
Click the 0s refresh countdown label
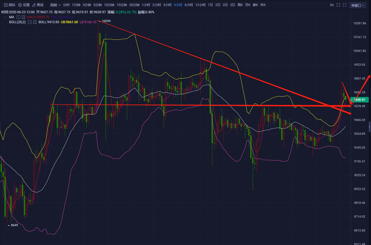tap(332, 5)
